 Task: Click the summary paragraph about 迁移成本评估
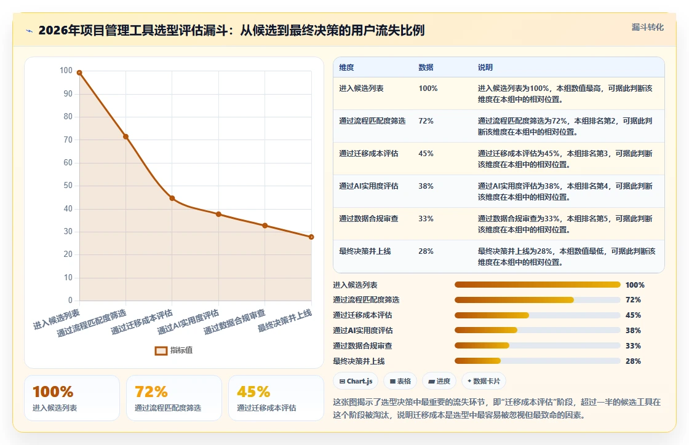[497, 409]
